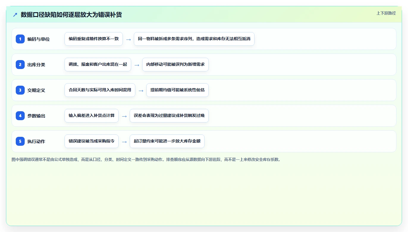The height and width of the screenshot is (232, 408).
Task: Click the 内部移动可能被误判为新增需求 box
Action: point(175,65)
